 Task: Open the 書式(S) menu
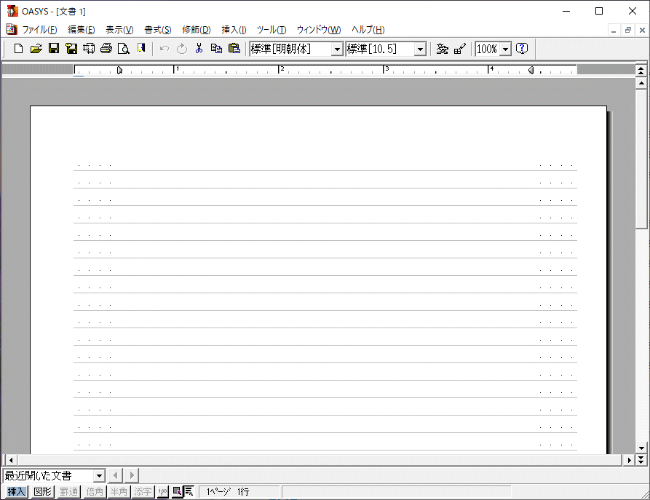(157, 29)
